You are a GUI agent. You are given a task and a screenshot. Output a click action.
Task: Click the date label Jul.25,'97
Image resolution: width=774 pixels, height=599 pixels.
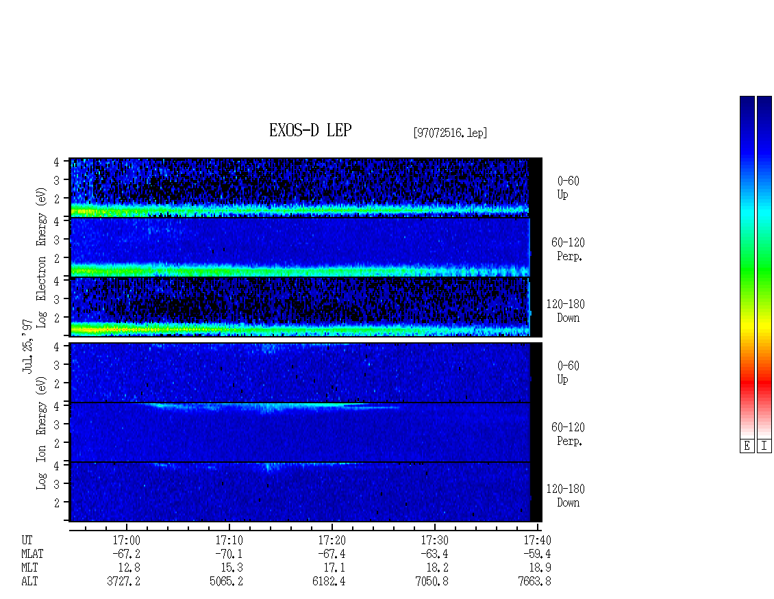27,346
